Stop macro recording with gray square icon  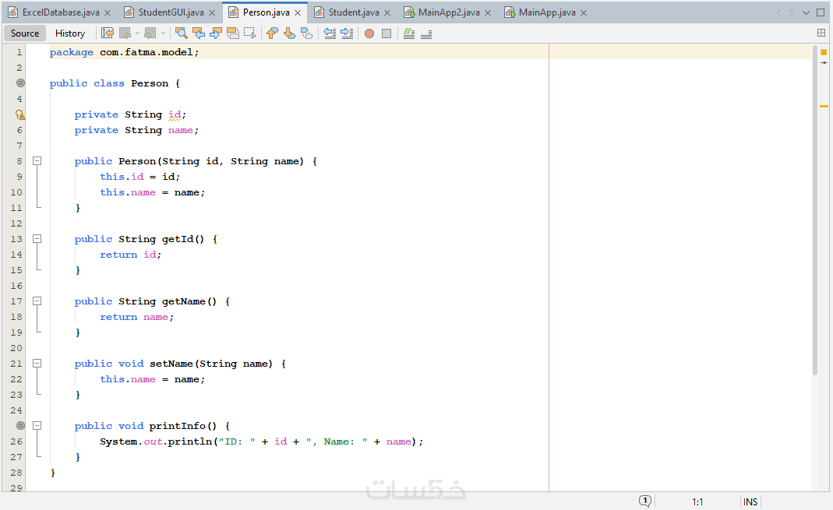tap(386, 33)
